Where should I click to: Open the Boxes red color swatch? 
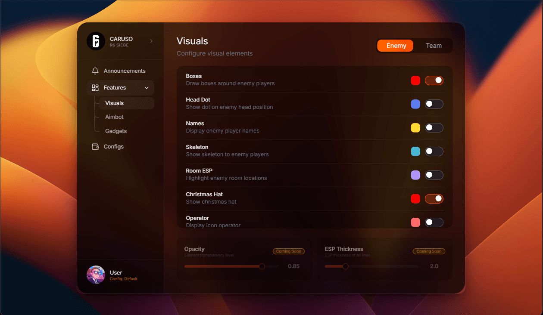[x=415, y=80]
